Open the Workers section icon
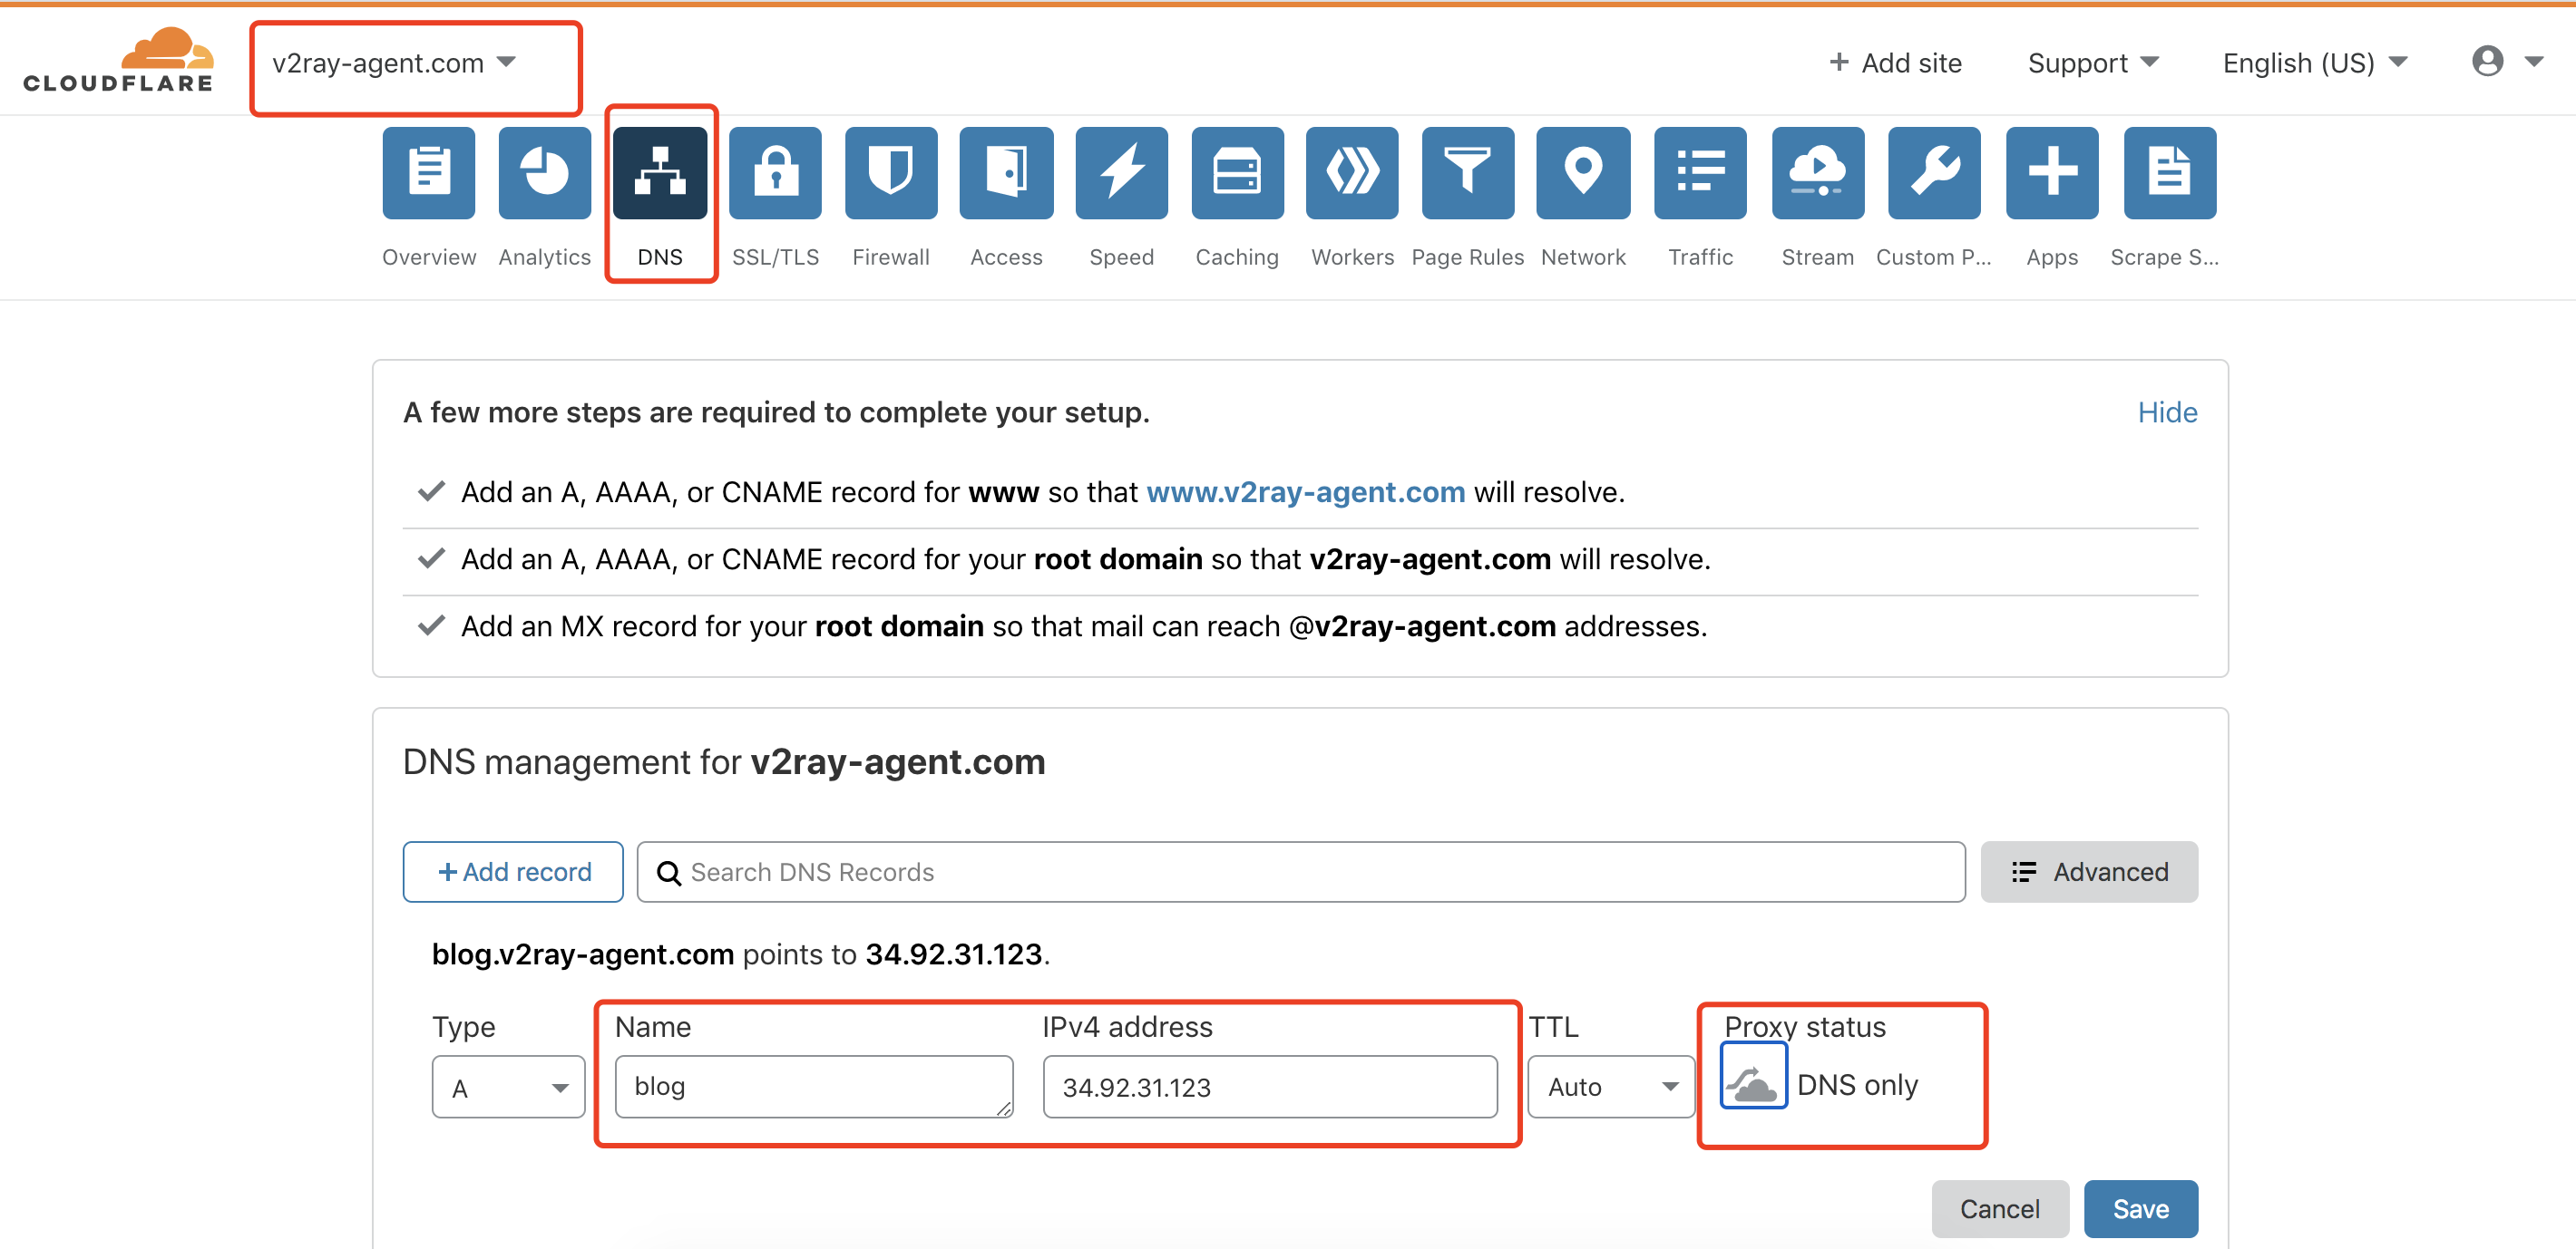Viewport: 2576px width, 1249px height. [x=1352, y=173]
